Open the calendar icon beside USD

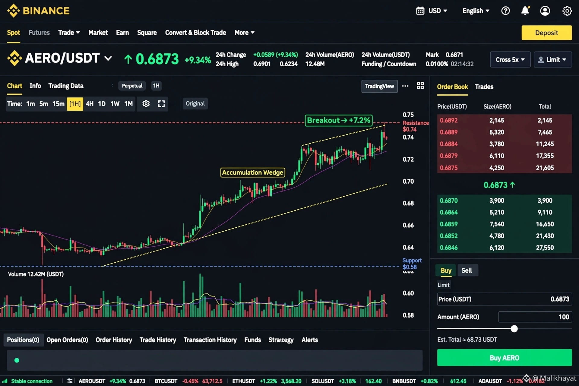[420, 11]
